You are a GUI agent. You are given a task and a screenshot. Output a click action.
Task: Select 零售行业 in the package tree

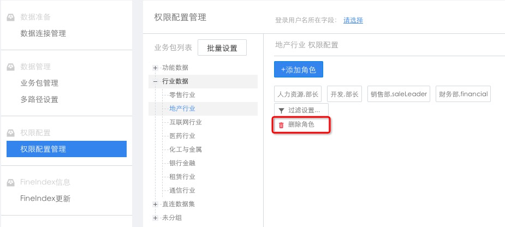coord(182,95)
